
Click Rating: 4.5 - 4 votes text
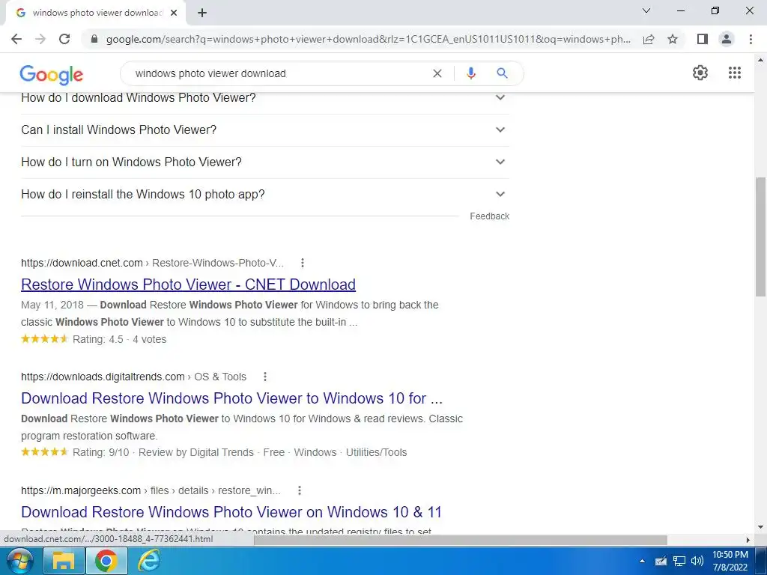[119, 339]
